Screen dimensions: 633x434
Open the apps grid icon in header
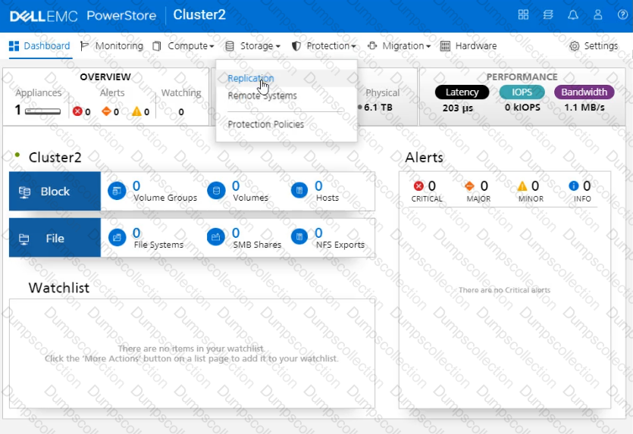[523, 15]
